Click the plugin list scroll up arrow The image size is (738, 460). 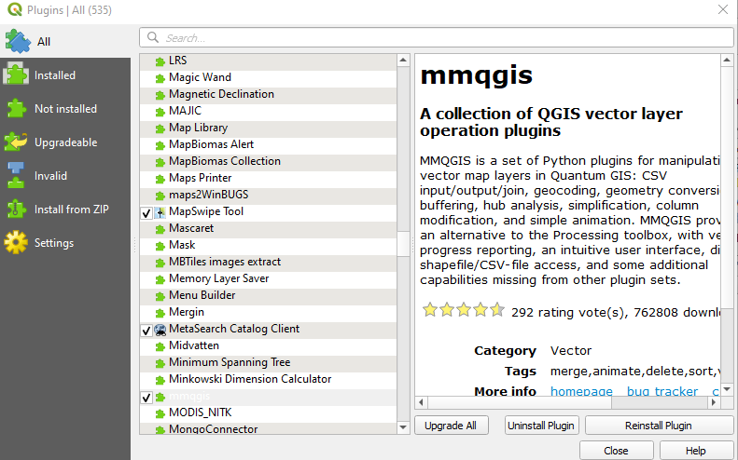(x=403, y=61)
